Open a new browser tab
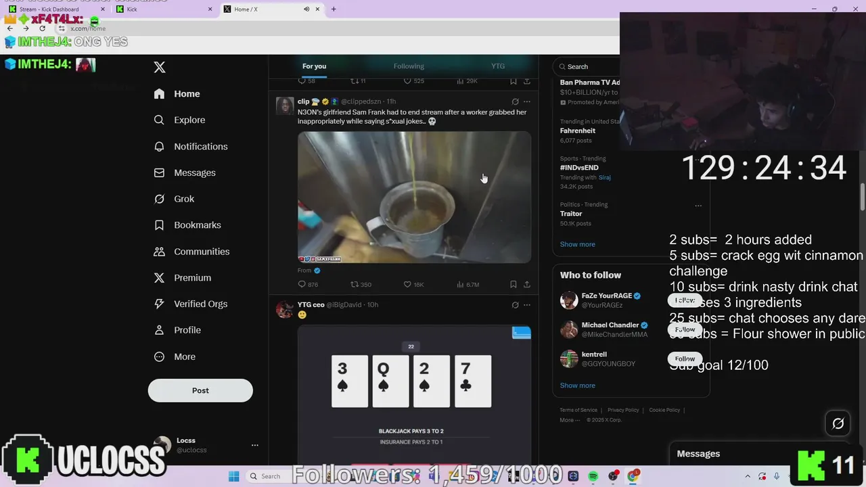Screen dimensions: 866x487 tap(334, 9)
